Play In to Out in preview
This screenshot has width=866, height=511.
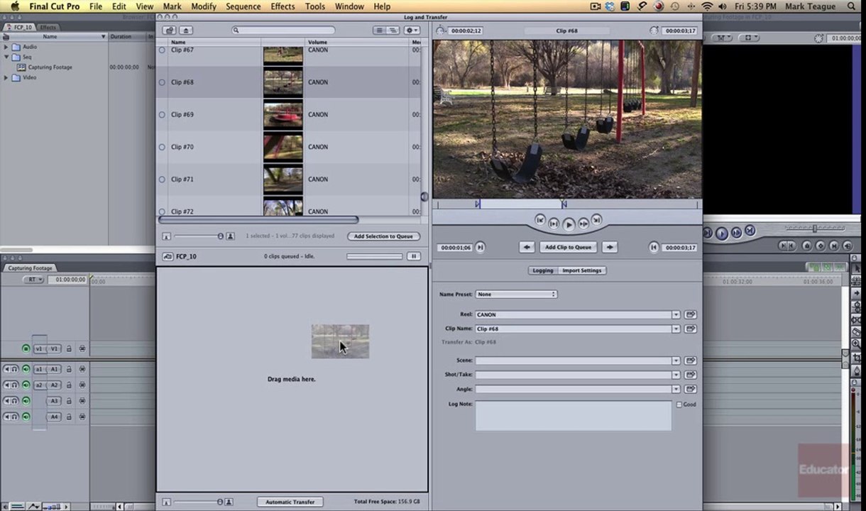click(554, 224)
